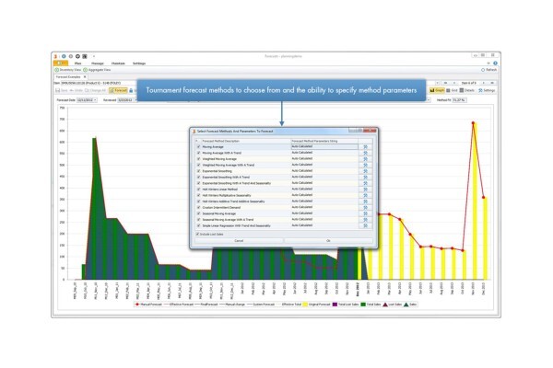Uncheck the Moving Average method

point(198,147)
